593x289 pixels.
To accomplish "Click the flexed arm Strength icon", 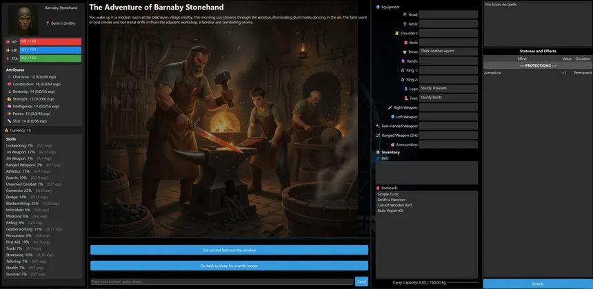I will click(8, 99).
